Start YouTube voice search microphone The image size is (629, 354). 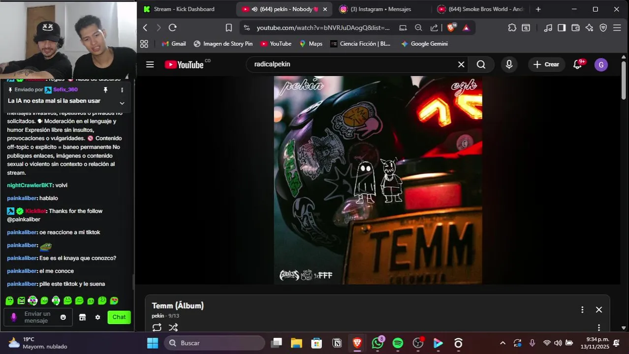509,64
